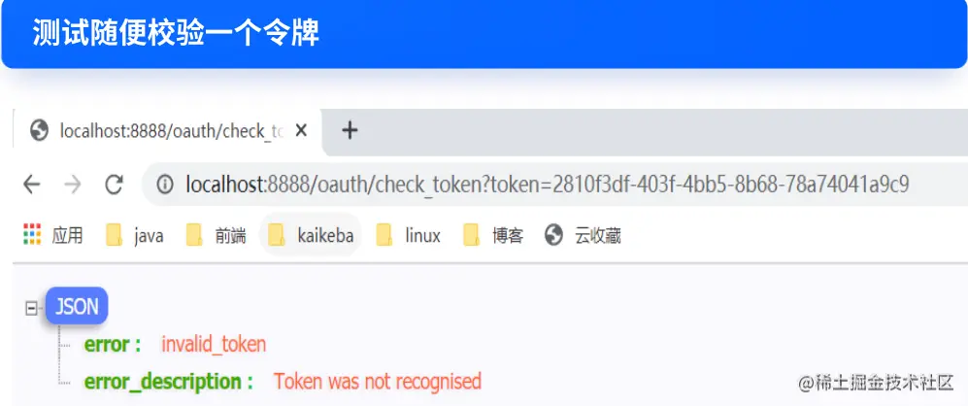The image size is (968, 406).
Task: View site info icon in address bar
Action: [165, 185]
